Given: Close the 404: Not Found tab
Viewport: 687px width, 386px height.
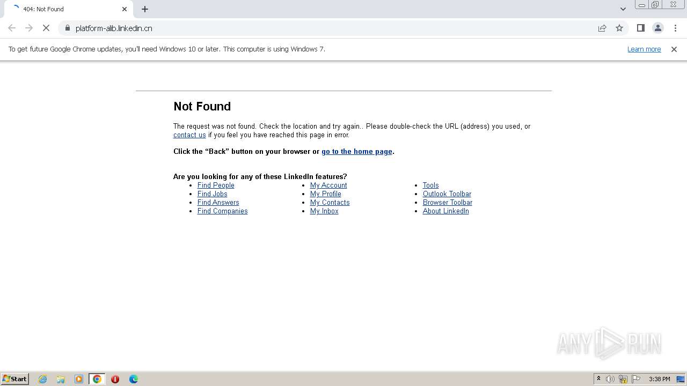Looking at the screenshot, I should pyautogui.click(x=125, y=9).
